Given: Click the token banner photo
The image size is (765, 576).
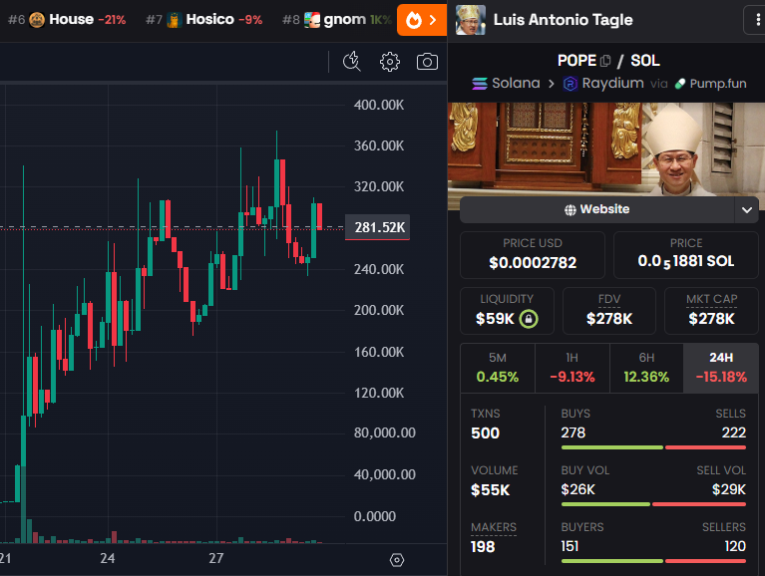Looking at the screenshot, I should pyautogui.click(x=606, y=149).
